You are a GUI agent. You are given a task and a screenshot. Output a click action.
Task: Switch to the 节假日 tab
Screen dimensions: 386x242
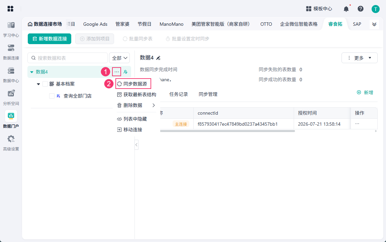(144, 24)
